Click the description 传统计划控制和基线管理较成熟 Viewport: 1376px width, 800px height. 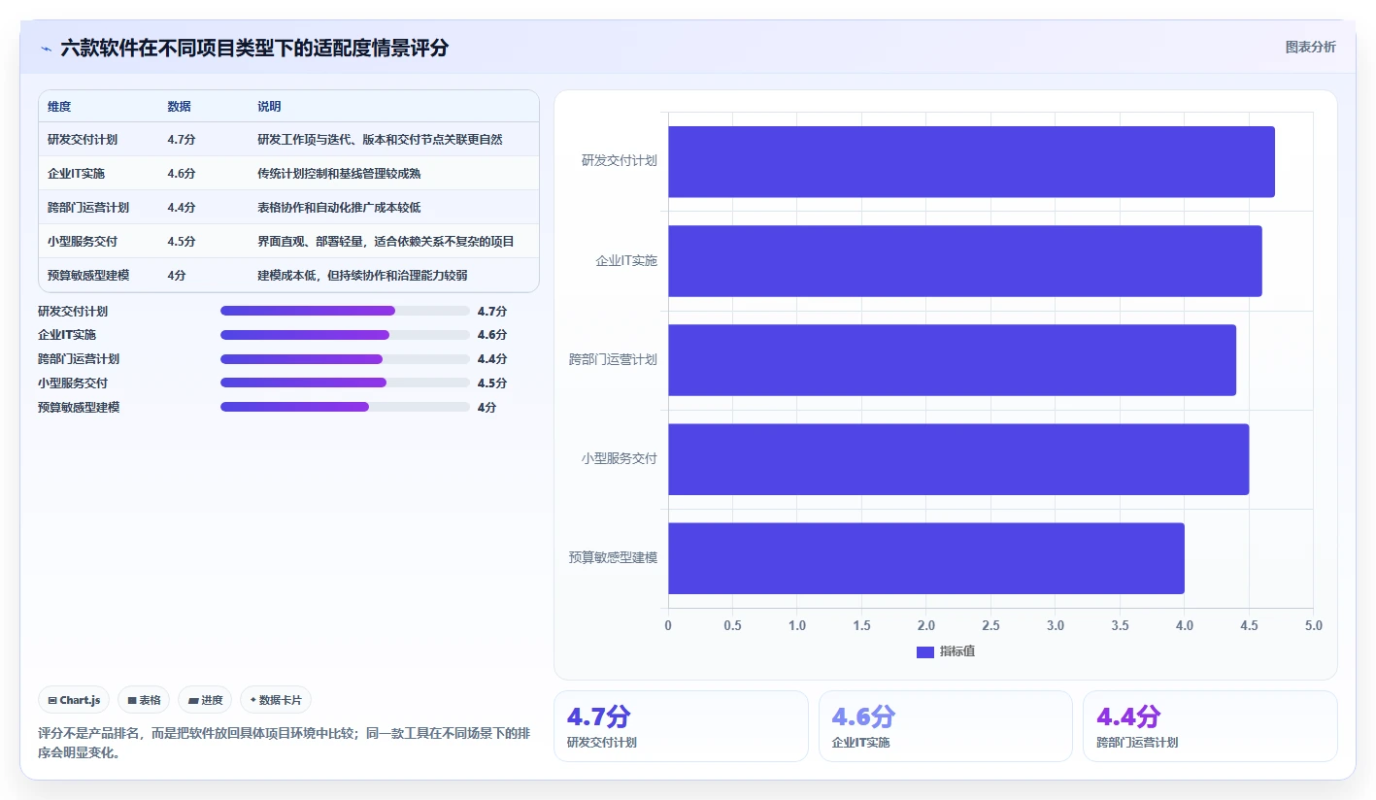[x=339, y=174]
